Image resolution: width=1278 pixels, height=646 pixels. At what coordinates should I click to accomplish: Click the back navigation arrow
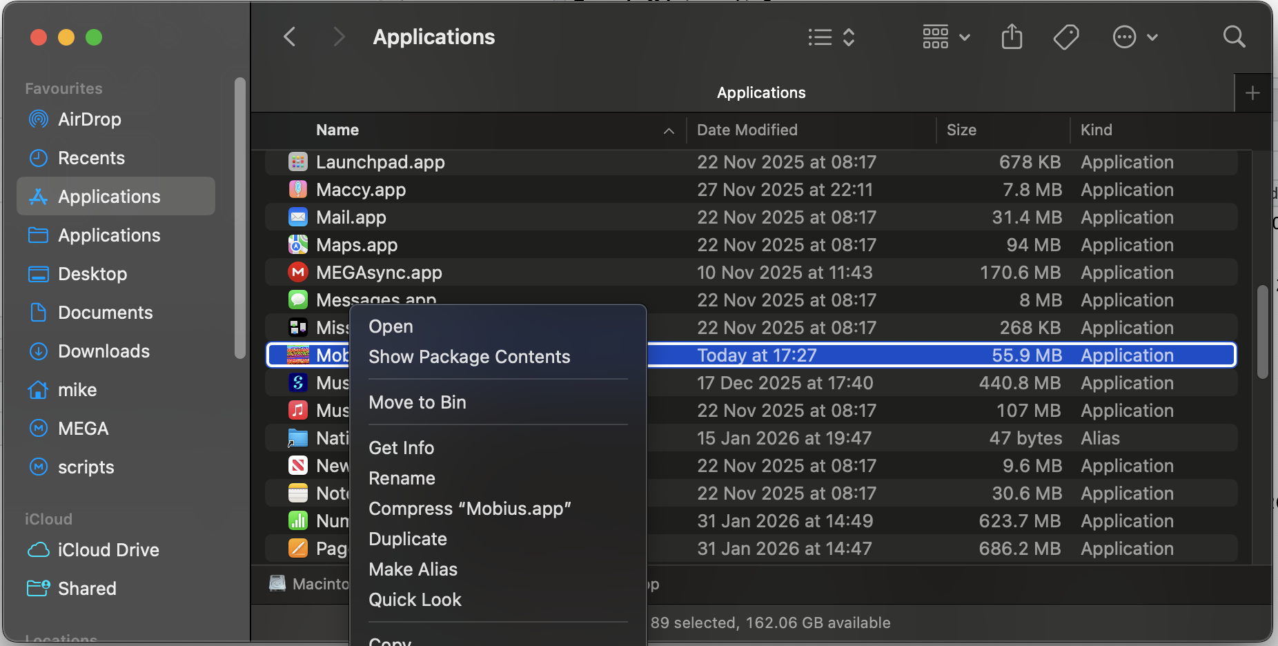(289, 37)
